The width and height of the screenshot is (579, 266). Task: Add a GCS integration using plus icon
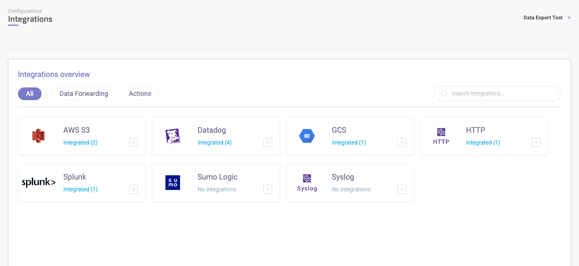[402, 143]
